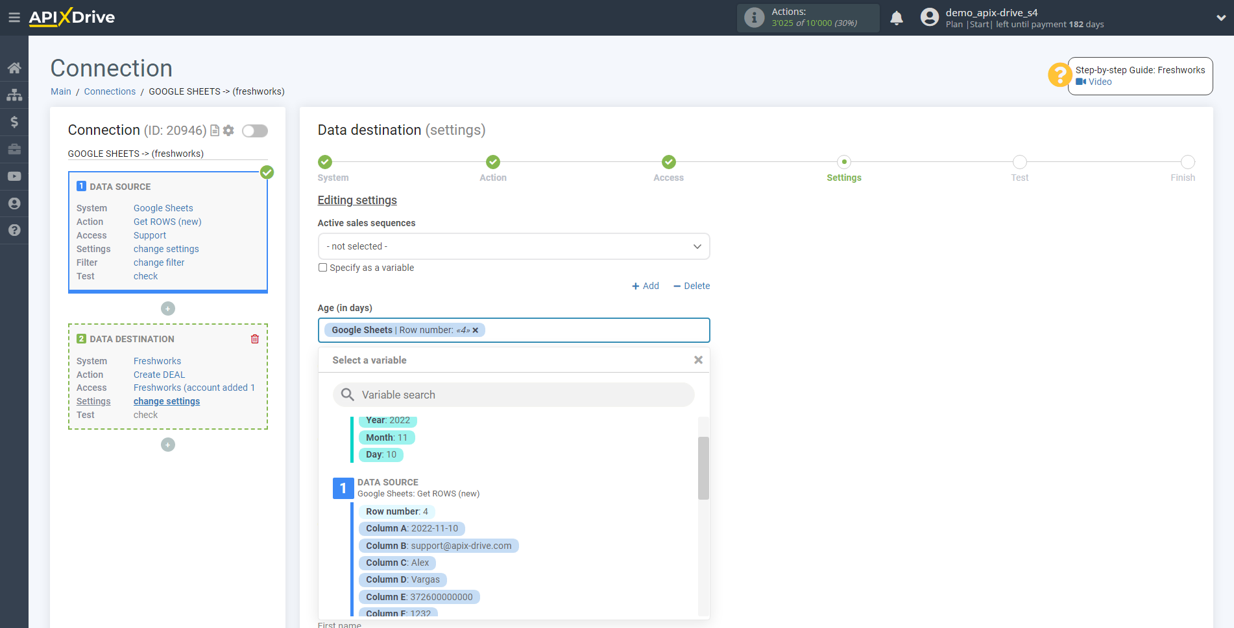Screen dimensions: 1234x628
Task: Click Get ROWS (new) link
Action: [x=167, y=222]
